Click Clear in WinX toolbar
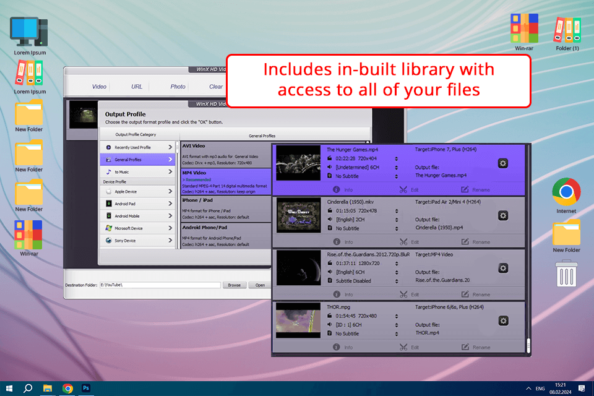This screenshot has height=396, width=594. tap(216, 87)
